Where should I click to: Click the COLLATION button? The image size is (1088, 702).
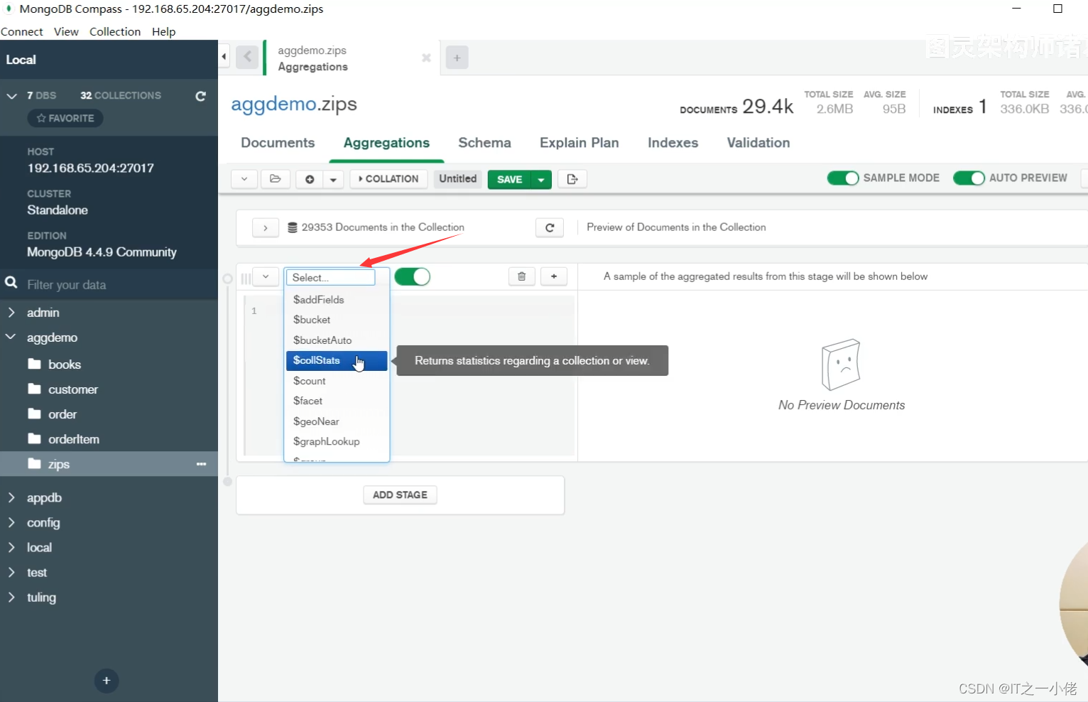(x=388, y=179)
